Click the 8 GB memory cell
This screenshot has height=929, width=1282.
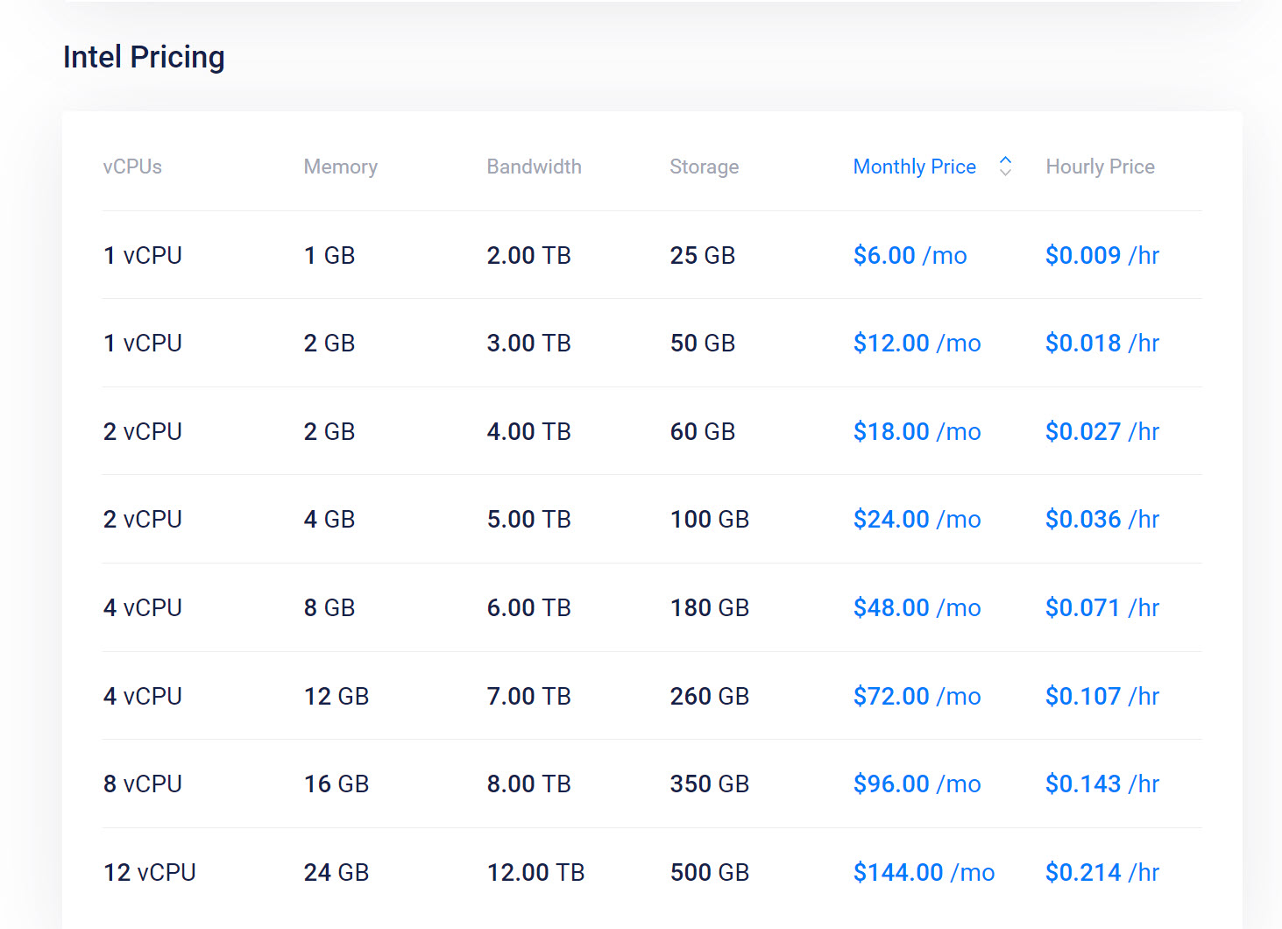click(329, 607)
